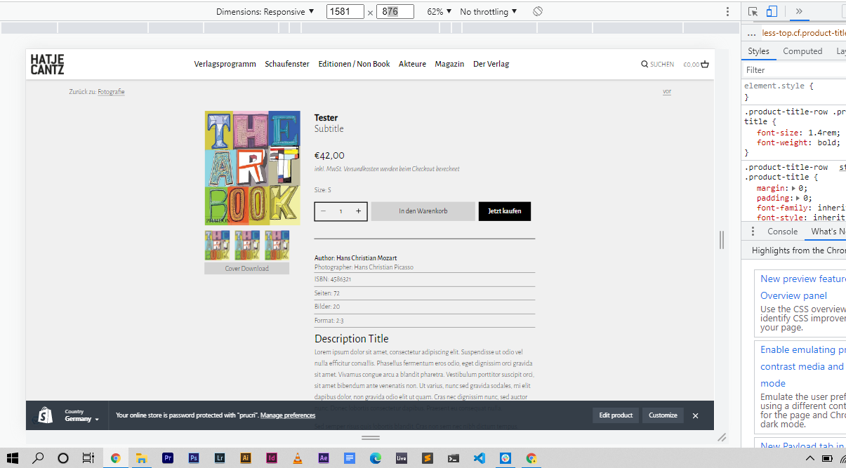Launch Adobe InDesign from taskbar
The image size is (846, 468).
(x=272, y=458)
